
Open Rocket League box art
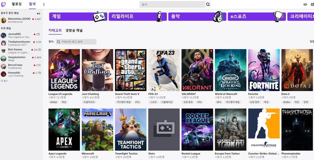(197, 130)
